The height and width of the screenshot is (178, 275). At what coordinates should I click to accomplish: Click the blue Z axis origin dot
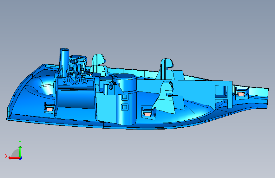21,158
